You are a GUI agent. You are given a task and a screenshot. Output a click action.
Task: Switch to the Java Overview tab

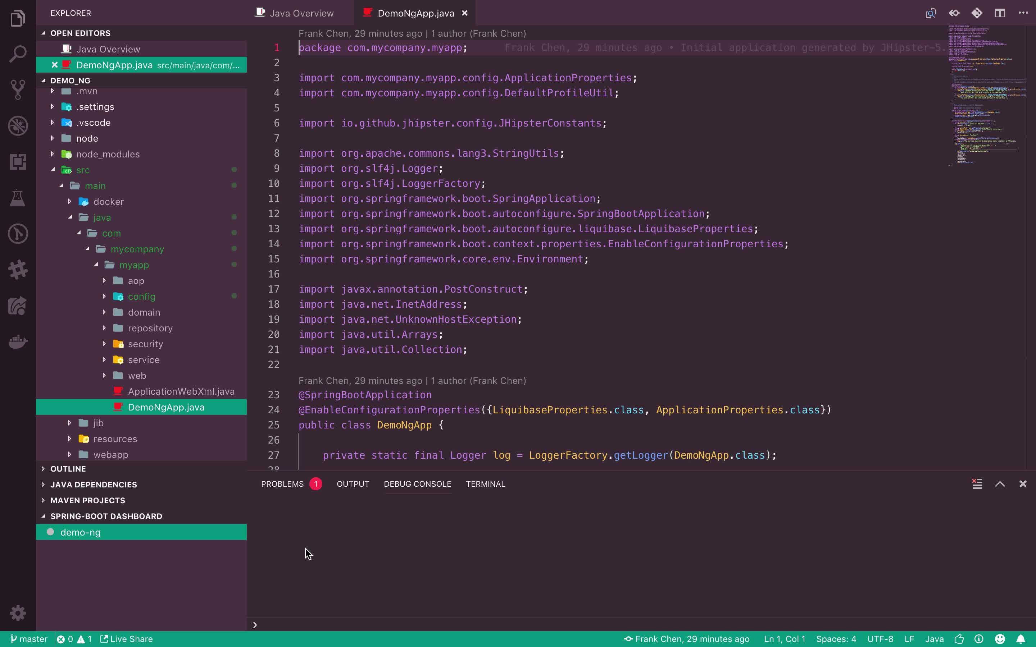pyautogui.click(x=301, y=13)
